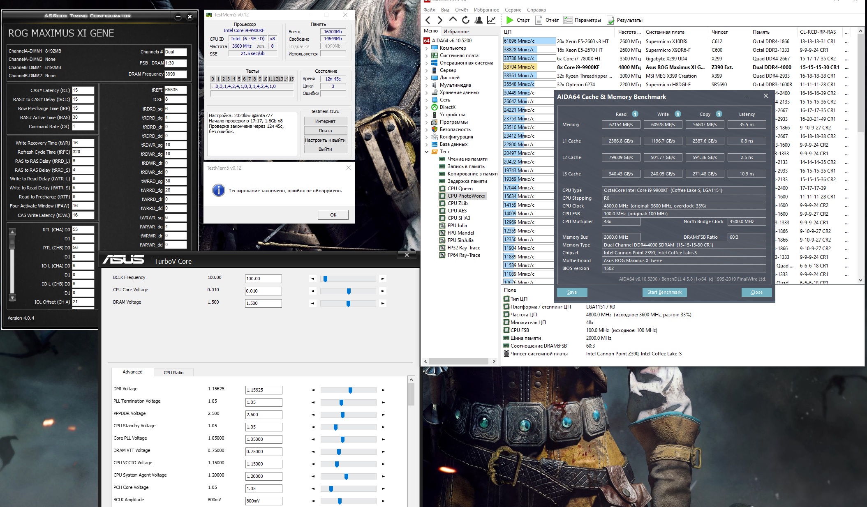Click the green Старт play icon
The width and height of the screenshot is (867, 507).
click(x=510, y=20)
